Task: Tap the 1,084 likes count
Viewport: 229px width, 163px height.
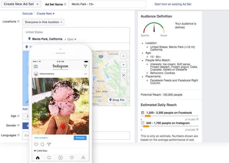Action: 41,151
